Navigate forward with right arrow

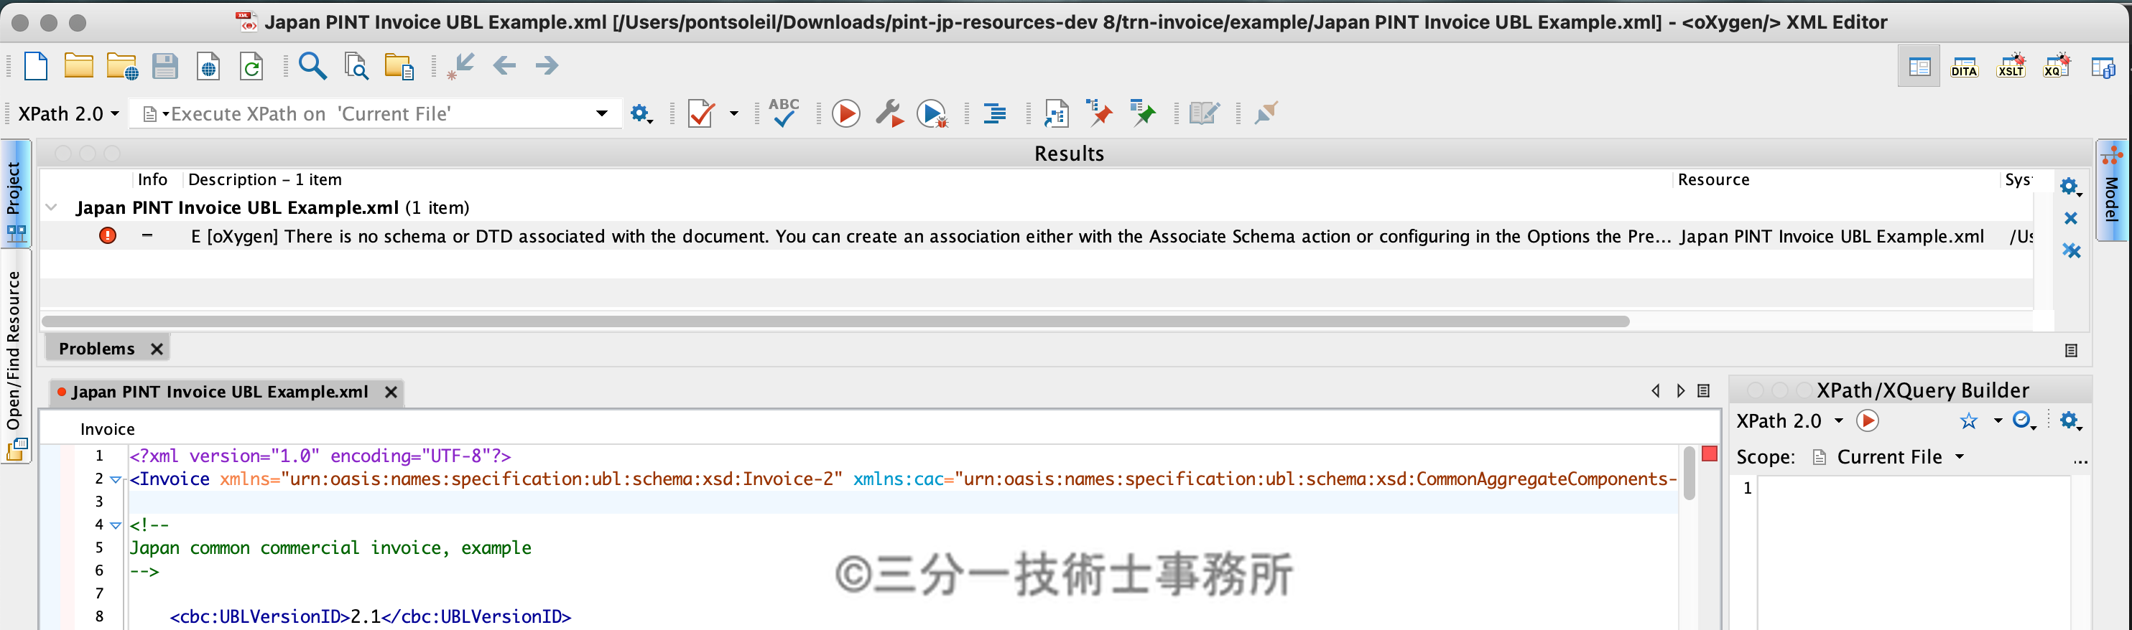(547, 65)
